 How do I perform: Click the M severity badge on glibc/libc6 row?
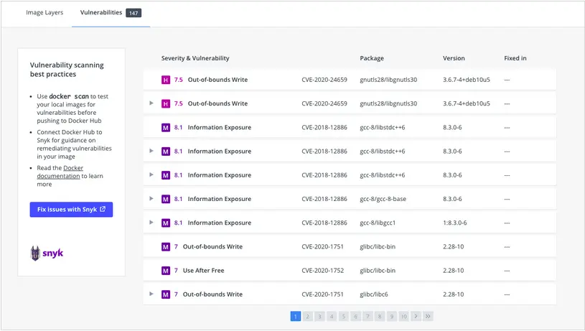pyautogui.click(x=167, y=294)
